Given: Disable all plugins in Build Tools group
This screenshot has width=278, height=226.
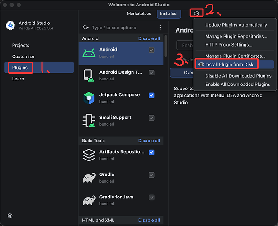Looking at the screenshot, I should 149,141.
